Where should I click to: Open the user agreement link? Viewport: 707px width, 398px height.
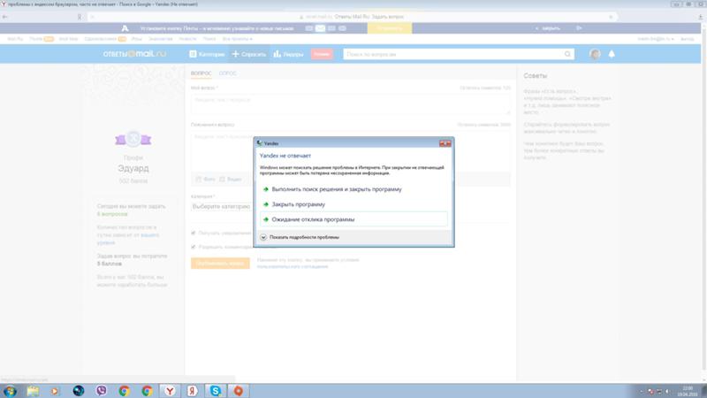pos(293,267)
